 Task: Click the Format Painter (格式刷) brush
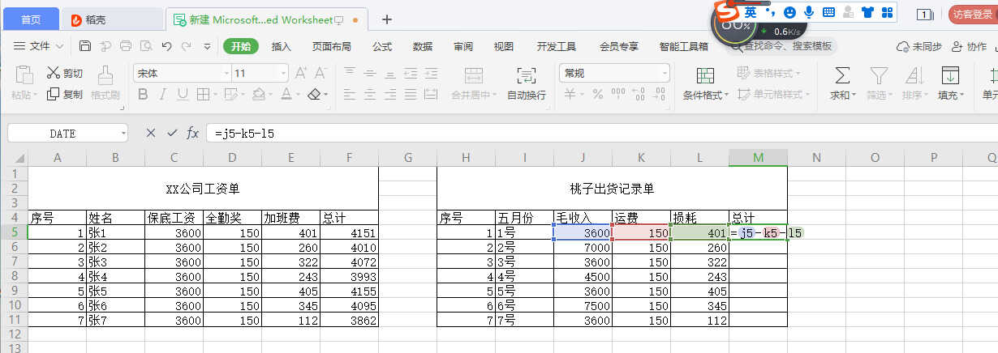click(x=105, y=83)
